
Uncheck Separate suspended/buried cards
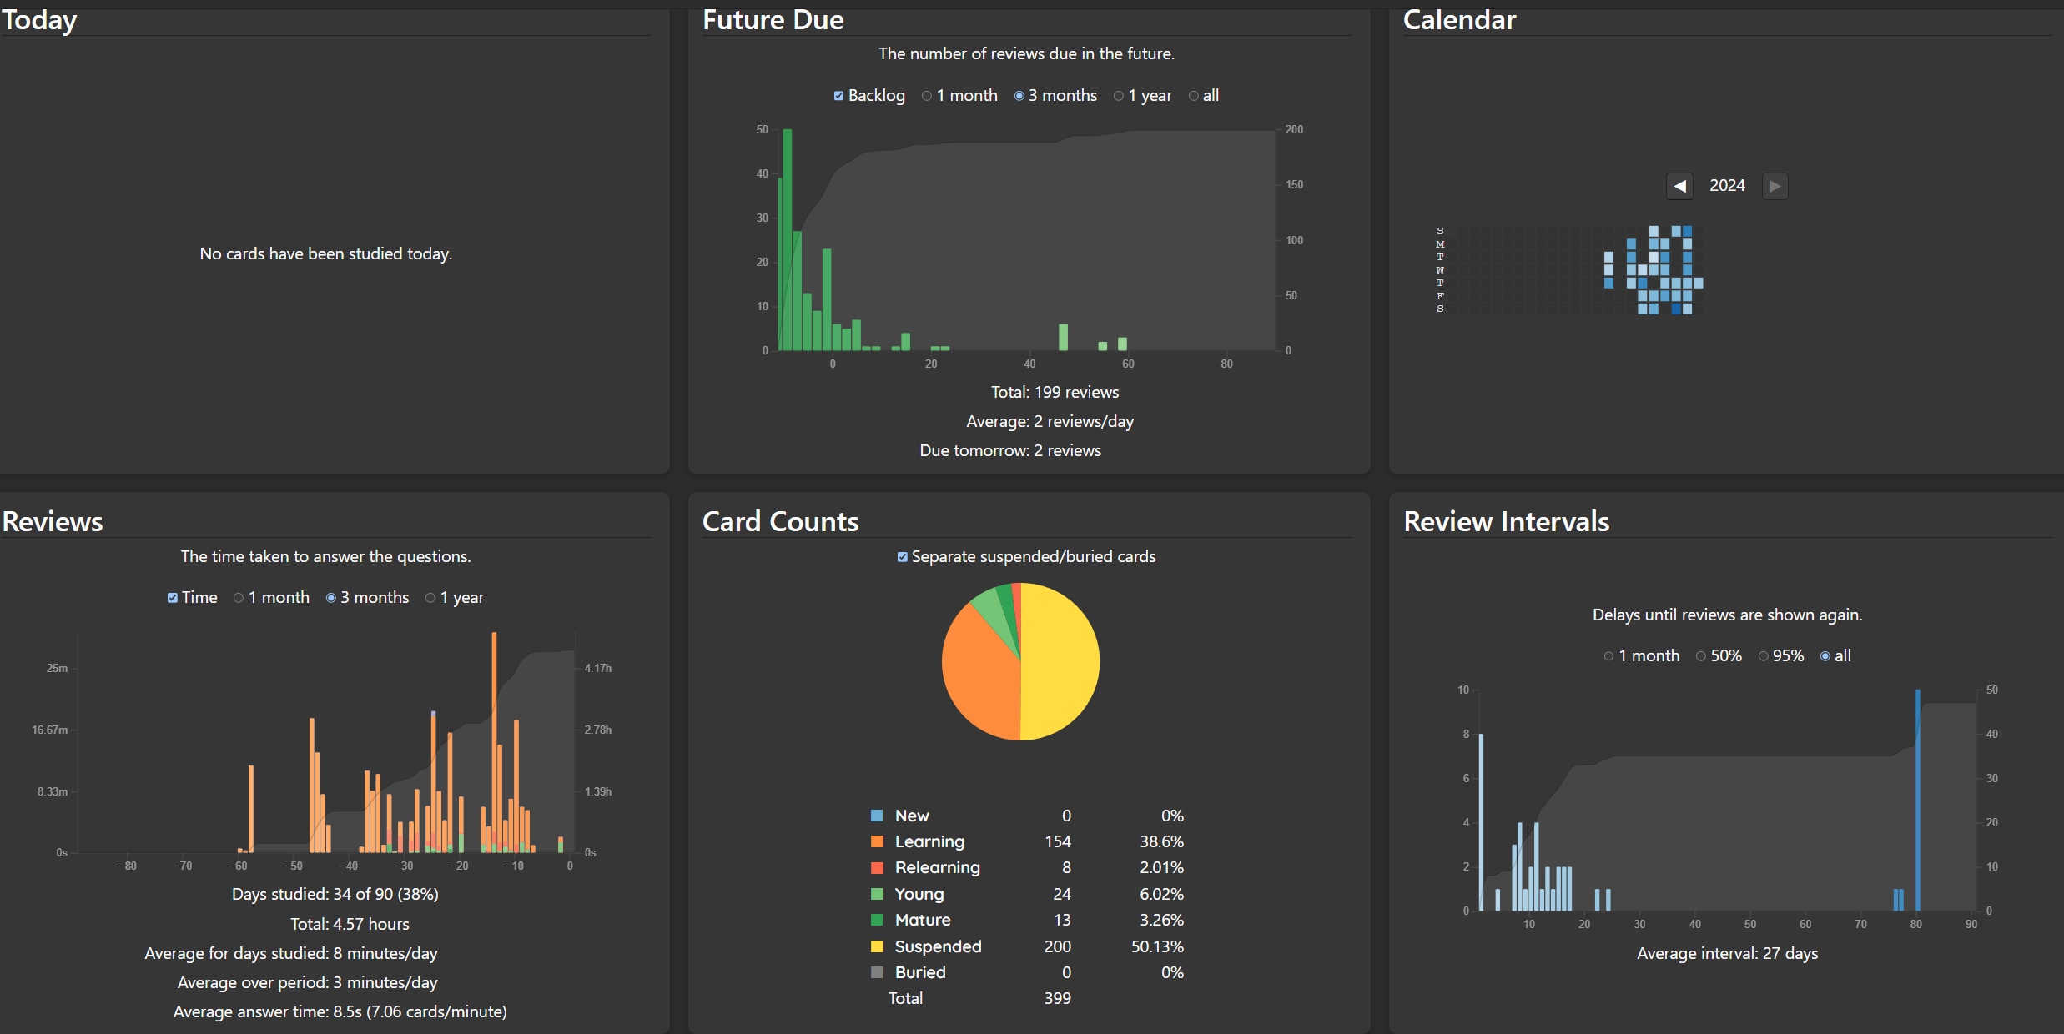pyautogui.click(x=902, y=557)
